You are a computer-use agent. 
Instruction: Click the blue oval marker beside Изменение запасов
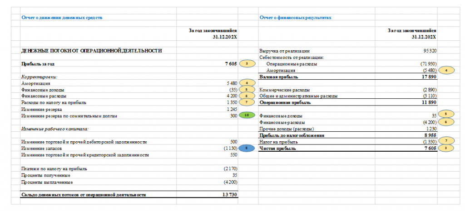click(x=247, y=149)
